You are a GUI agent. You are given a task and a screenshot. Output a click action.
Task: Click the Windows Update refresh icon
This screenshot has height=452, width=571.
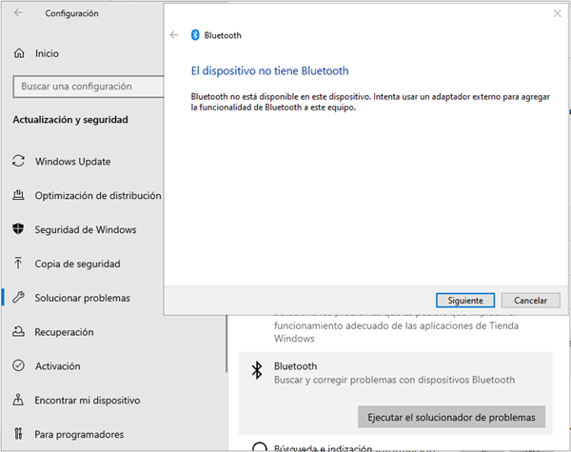click(19, 161)
